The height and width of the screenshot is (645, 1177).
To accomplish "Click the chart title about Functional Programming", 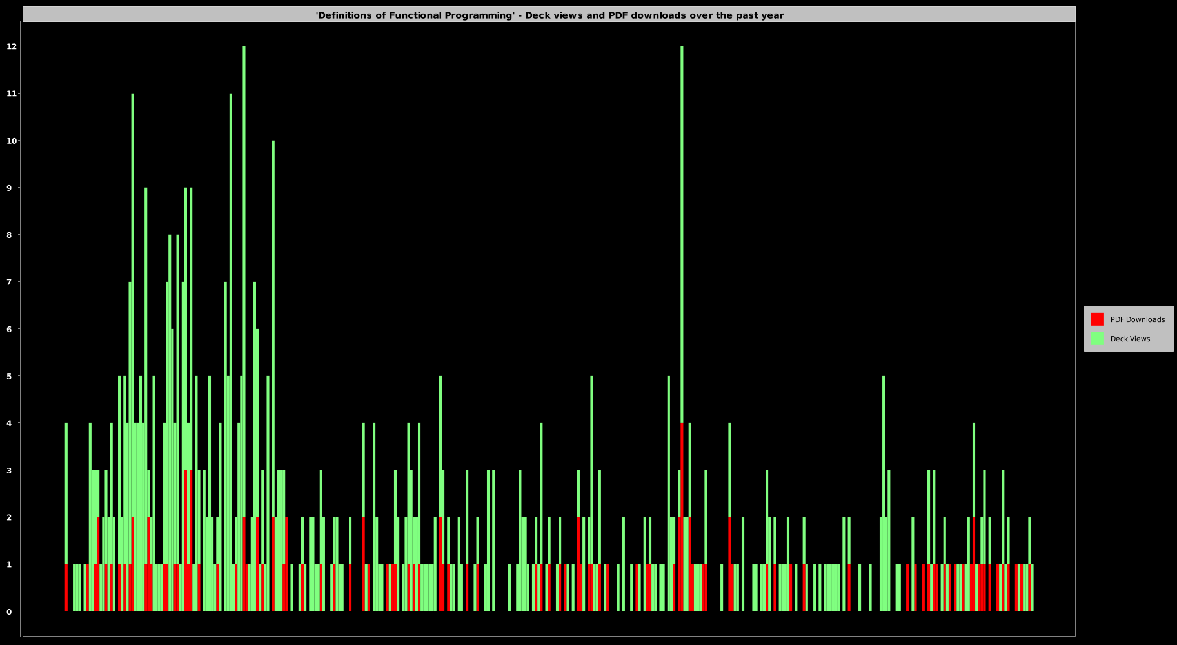I will point(549,15).
